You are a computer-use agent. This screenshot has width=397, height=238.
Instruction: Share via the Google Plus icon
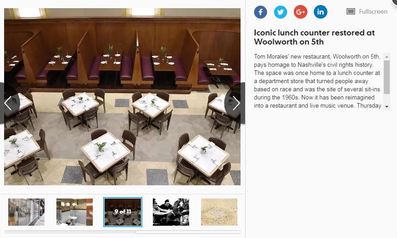point(301,12)
